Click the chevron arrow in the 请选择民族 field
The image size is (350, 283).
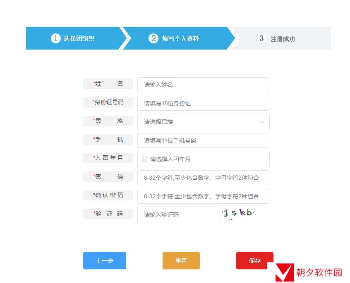(262, 122)
